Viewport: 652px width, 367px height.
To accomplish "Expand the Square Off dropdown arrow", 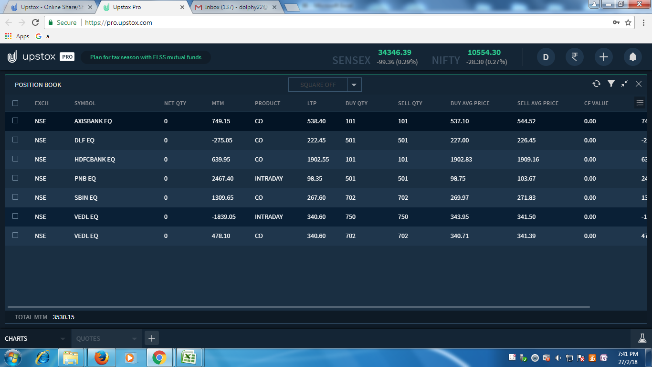I will 354,85.
